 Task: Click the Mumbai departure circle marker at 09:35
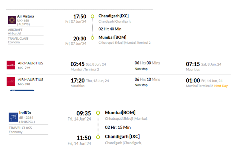(x=98, y=113)
